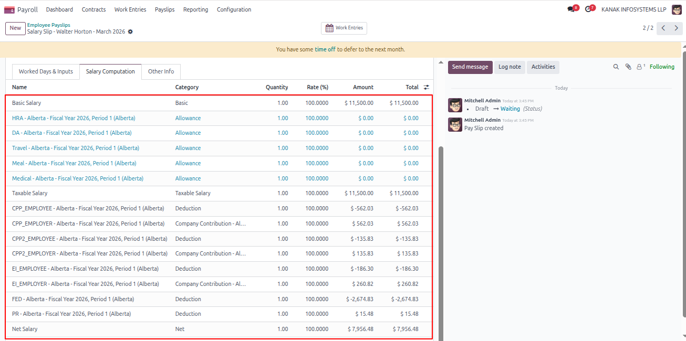
Task: Show followers using the person icon
Action: 640,67
